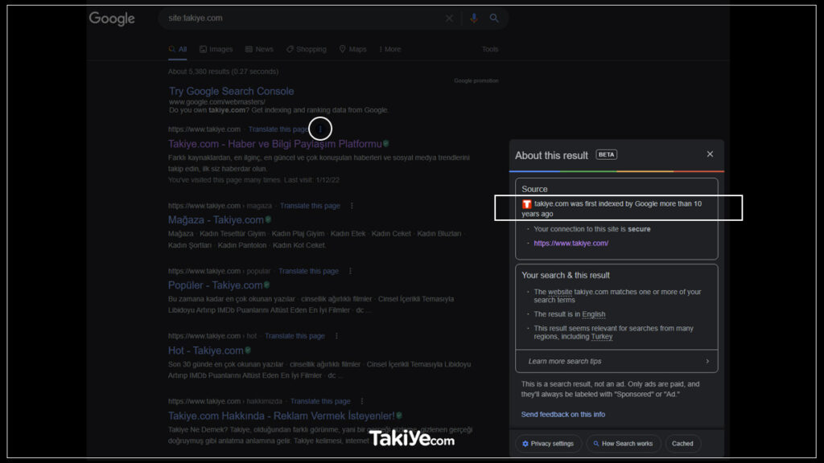
Task: Click the Google promotion label
Action: (476, 81)
